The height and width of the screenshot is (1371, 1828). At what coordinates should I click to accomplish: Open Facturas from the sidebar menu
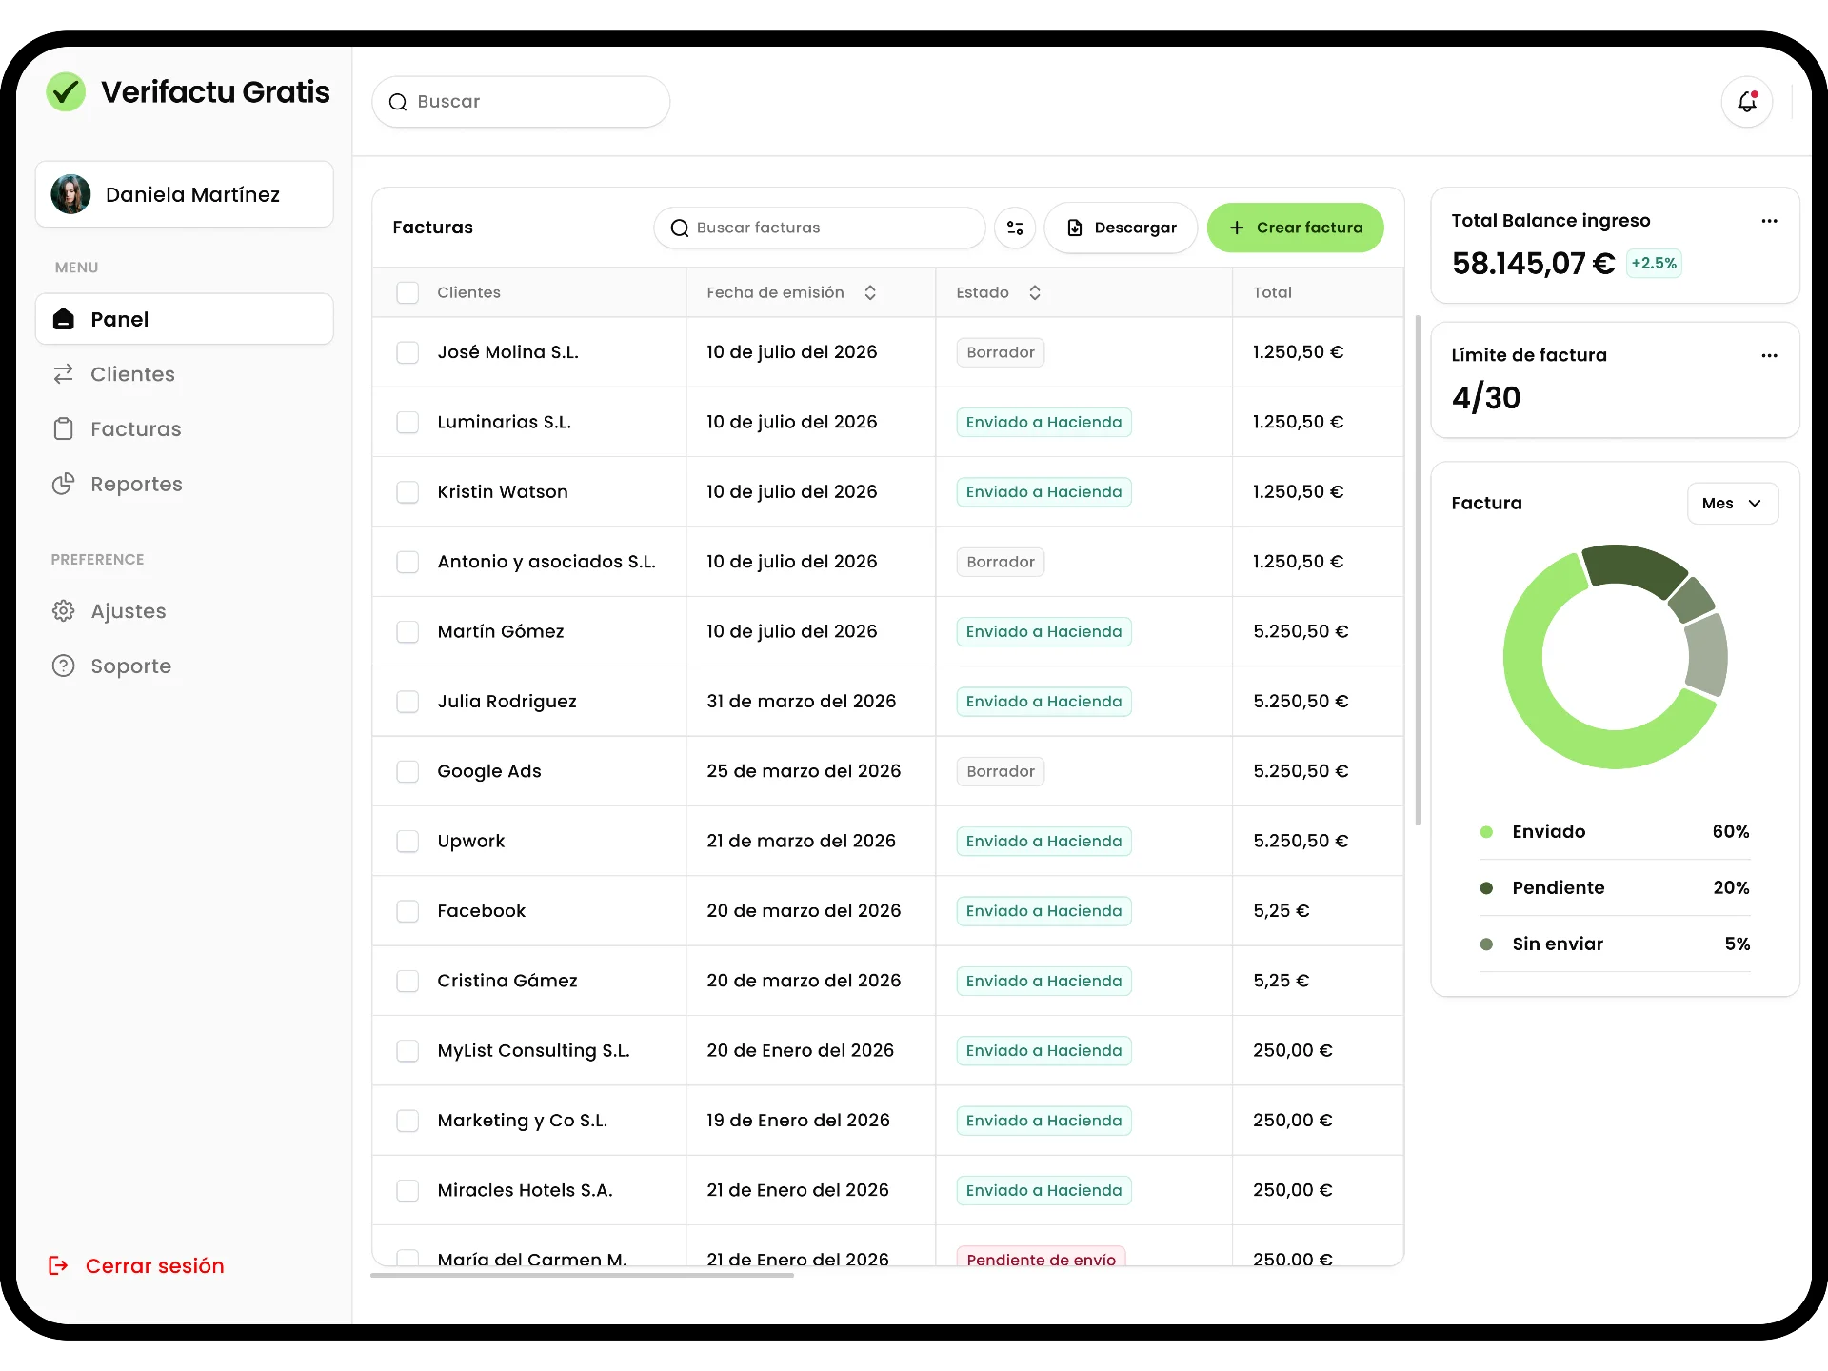pos(135,429)
